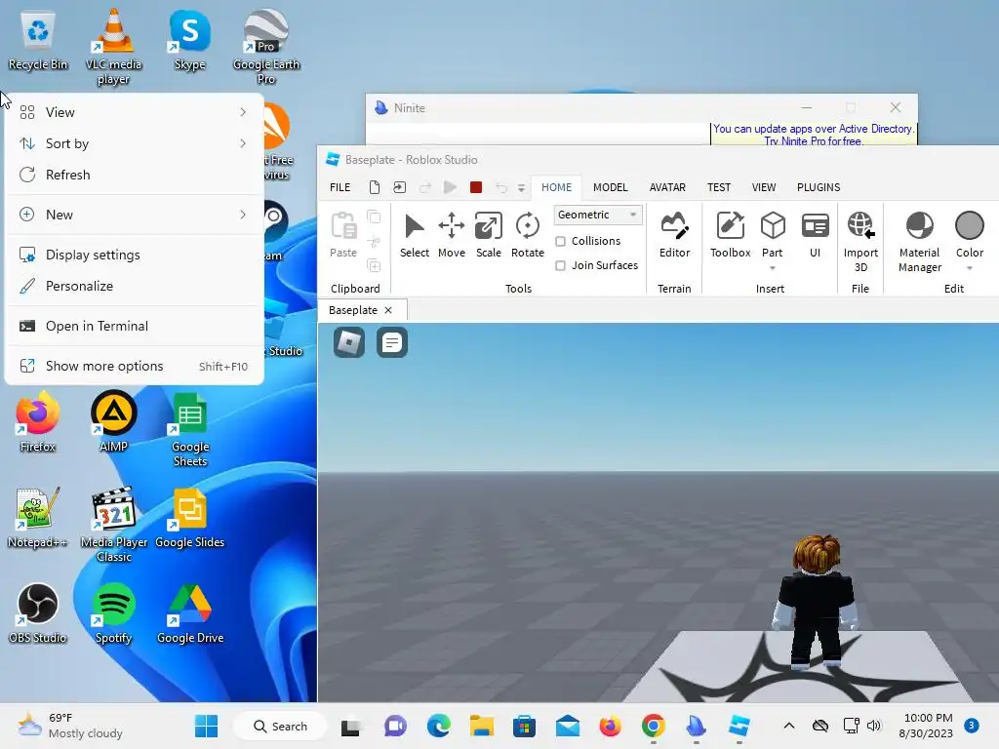
Task: Open the chat icon in viewport
Action: coord(392,342)
